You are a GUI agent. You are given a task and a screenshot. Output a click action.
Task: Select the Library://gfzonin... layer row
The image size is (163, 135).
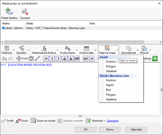tap(81, 28)
